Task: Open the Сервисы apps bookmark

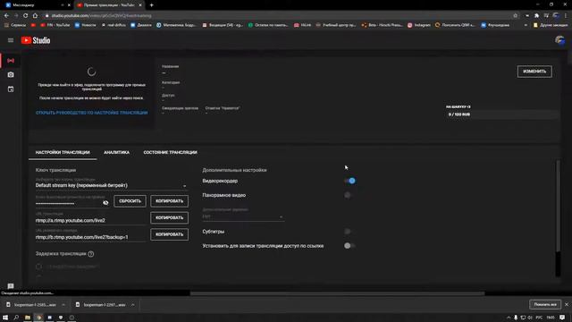Action: coord(15,25)
